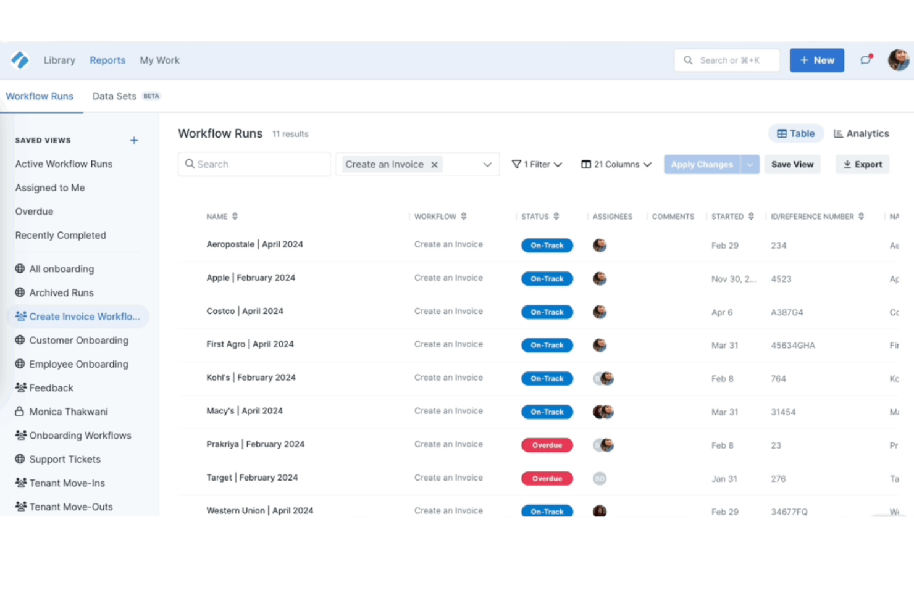Open Support Tickets saved view
The width and height of the screenshot is (914, 609).
tap(57, 459)
